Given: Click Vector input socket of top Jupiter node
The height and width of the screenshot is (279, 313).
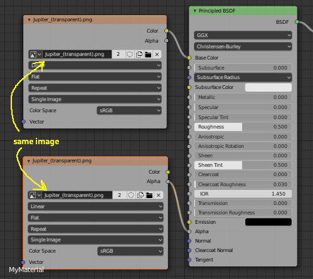Looking at the screenshot, I should (x=24, y=122).
